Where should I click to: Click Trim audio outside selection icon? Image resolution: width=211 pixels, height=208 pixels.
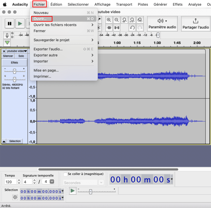pos(109,28)
